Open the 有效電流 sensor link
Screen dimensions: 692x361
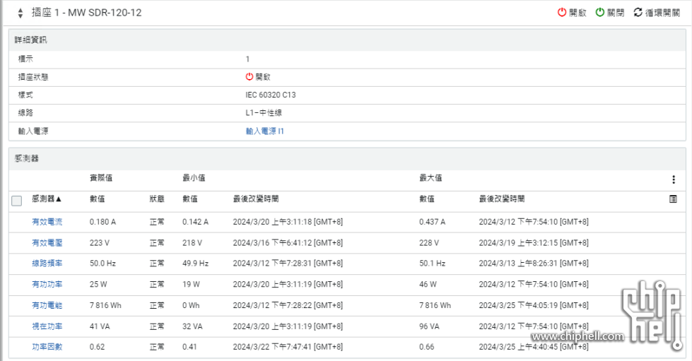[47, 222]
